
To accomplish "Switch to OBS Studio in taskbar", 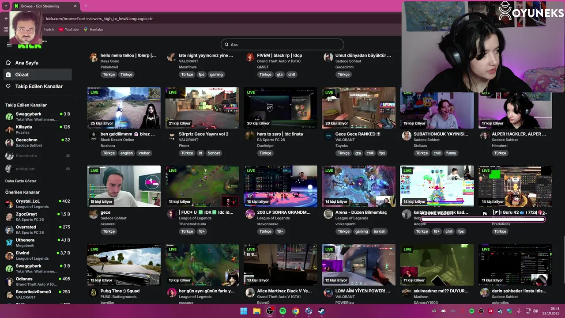I will pyautogui.click(x=270, y=311).
